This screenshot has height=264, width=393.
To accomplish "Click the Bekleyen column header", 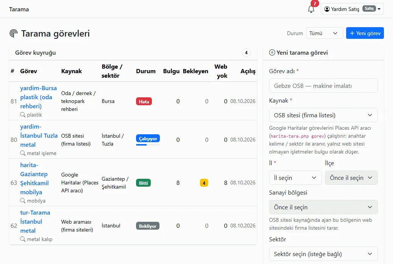I will (x=195, y=71).
